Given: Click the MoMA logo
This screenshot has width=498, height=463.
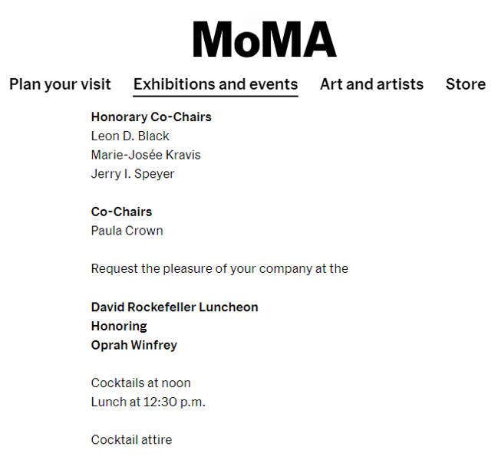Looking at the screenshot, I should pyautogui.click(x=265, y=39).
